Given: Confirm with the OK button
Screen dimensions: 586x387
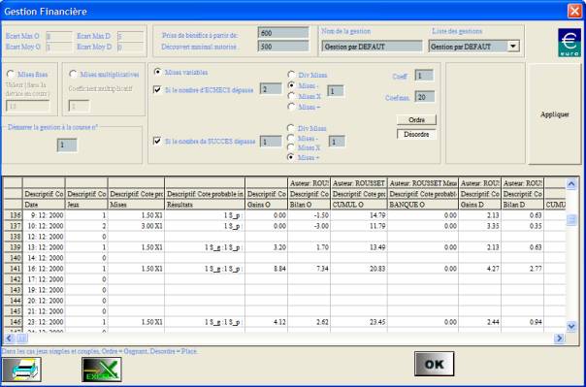Looking at the screenshot, I should point(435,364).
